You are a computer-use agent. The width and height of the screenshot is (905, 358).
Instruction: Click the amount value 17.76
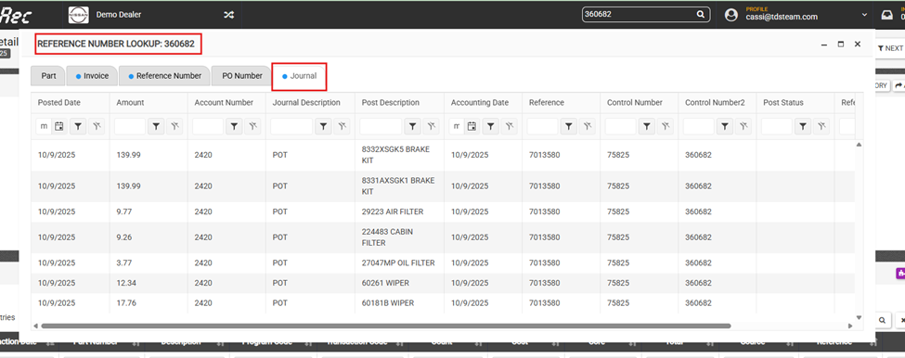click(x=126, y=303)
